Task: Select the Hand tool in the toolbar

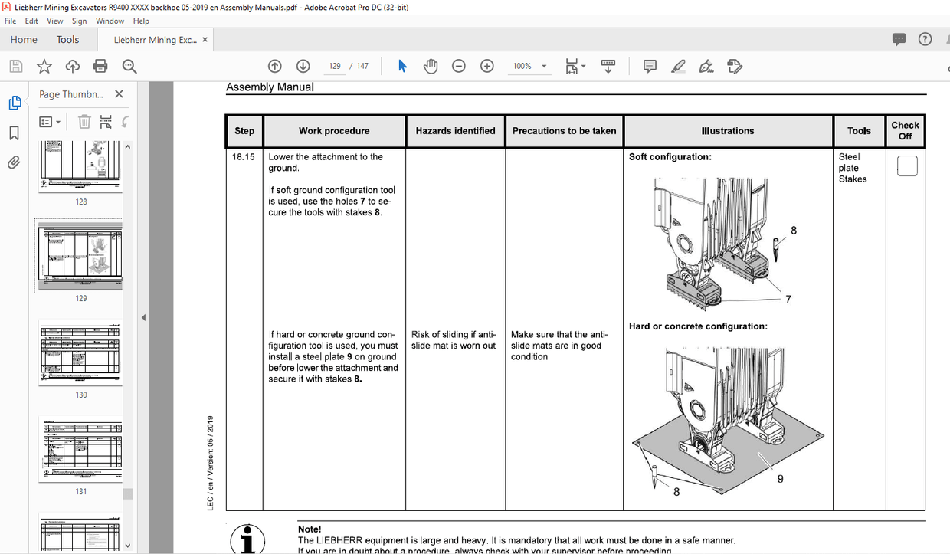Action: tap(431, 66)
